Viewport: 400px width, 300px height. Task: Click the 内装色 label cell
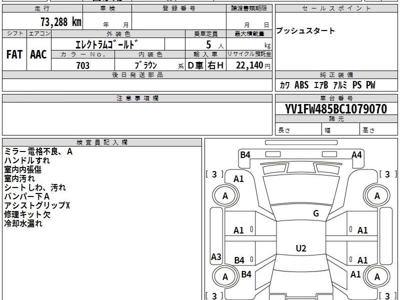tap(150, 54)
